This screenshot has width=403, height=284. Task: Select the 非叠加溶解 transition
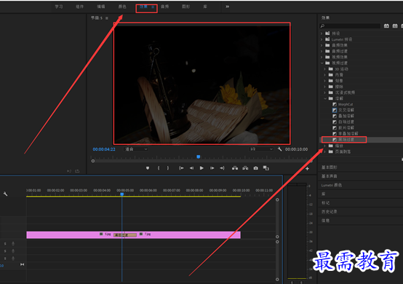pyautogui.click(x=348, y=133)
